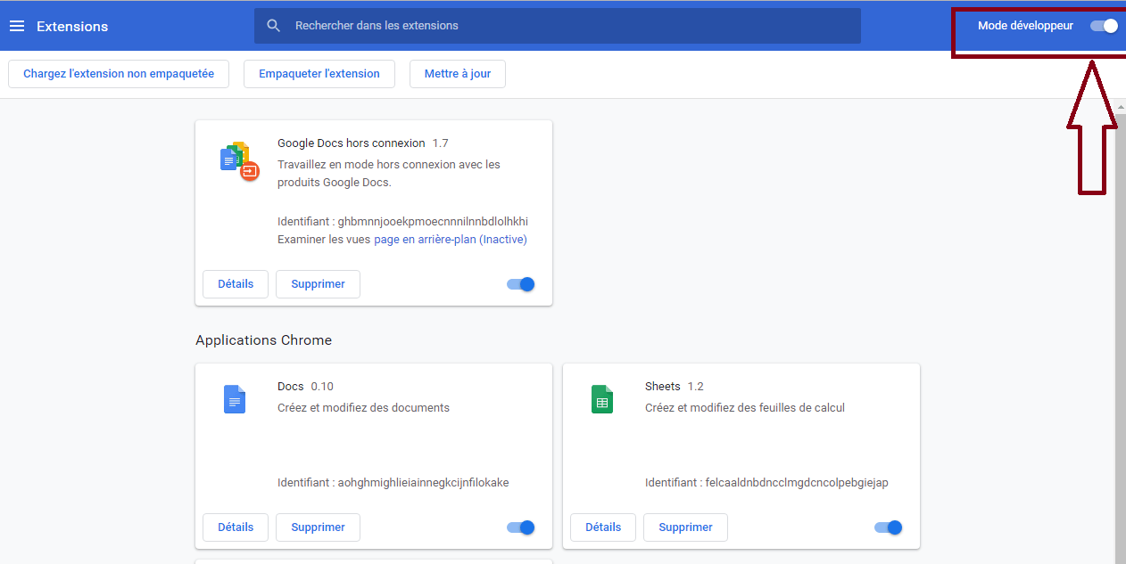
Task: Disable the Sheets app toggle
Action: (x=889, y=527)
